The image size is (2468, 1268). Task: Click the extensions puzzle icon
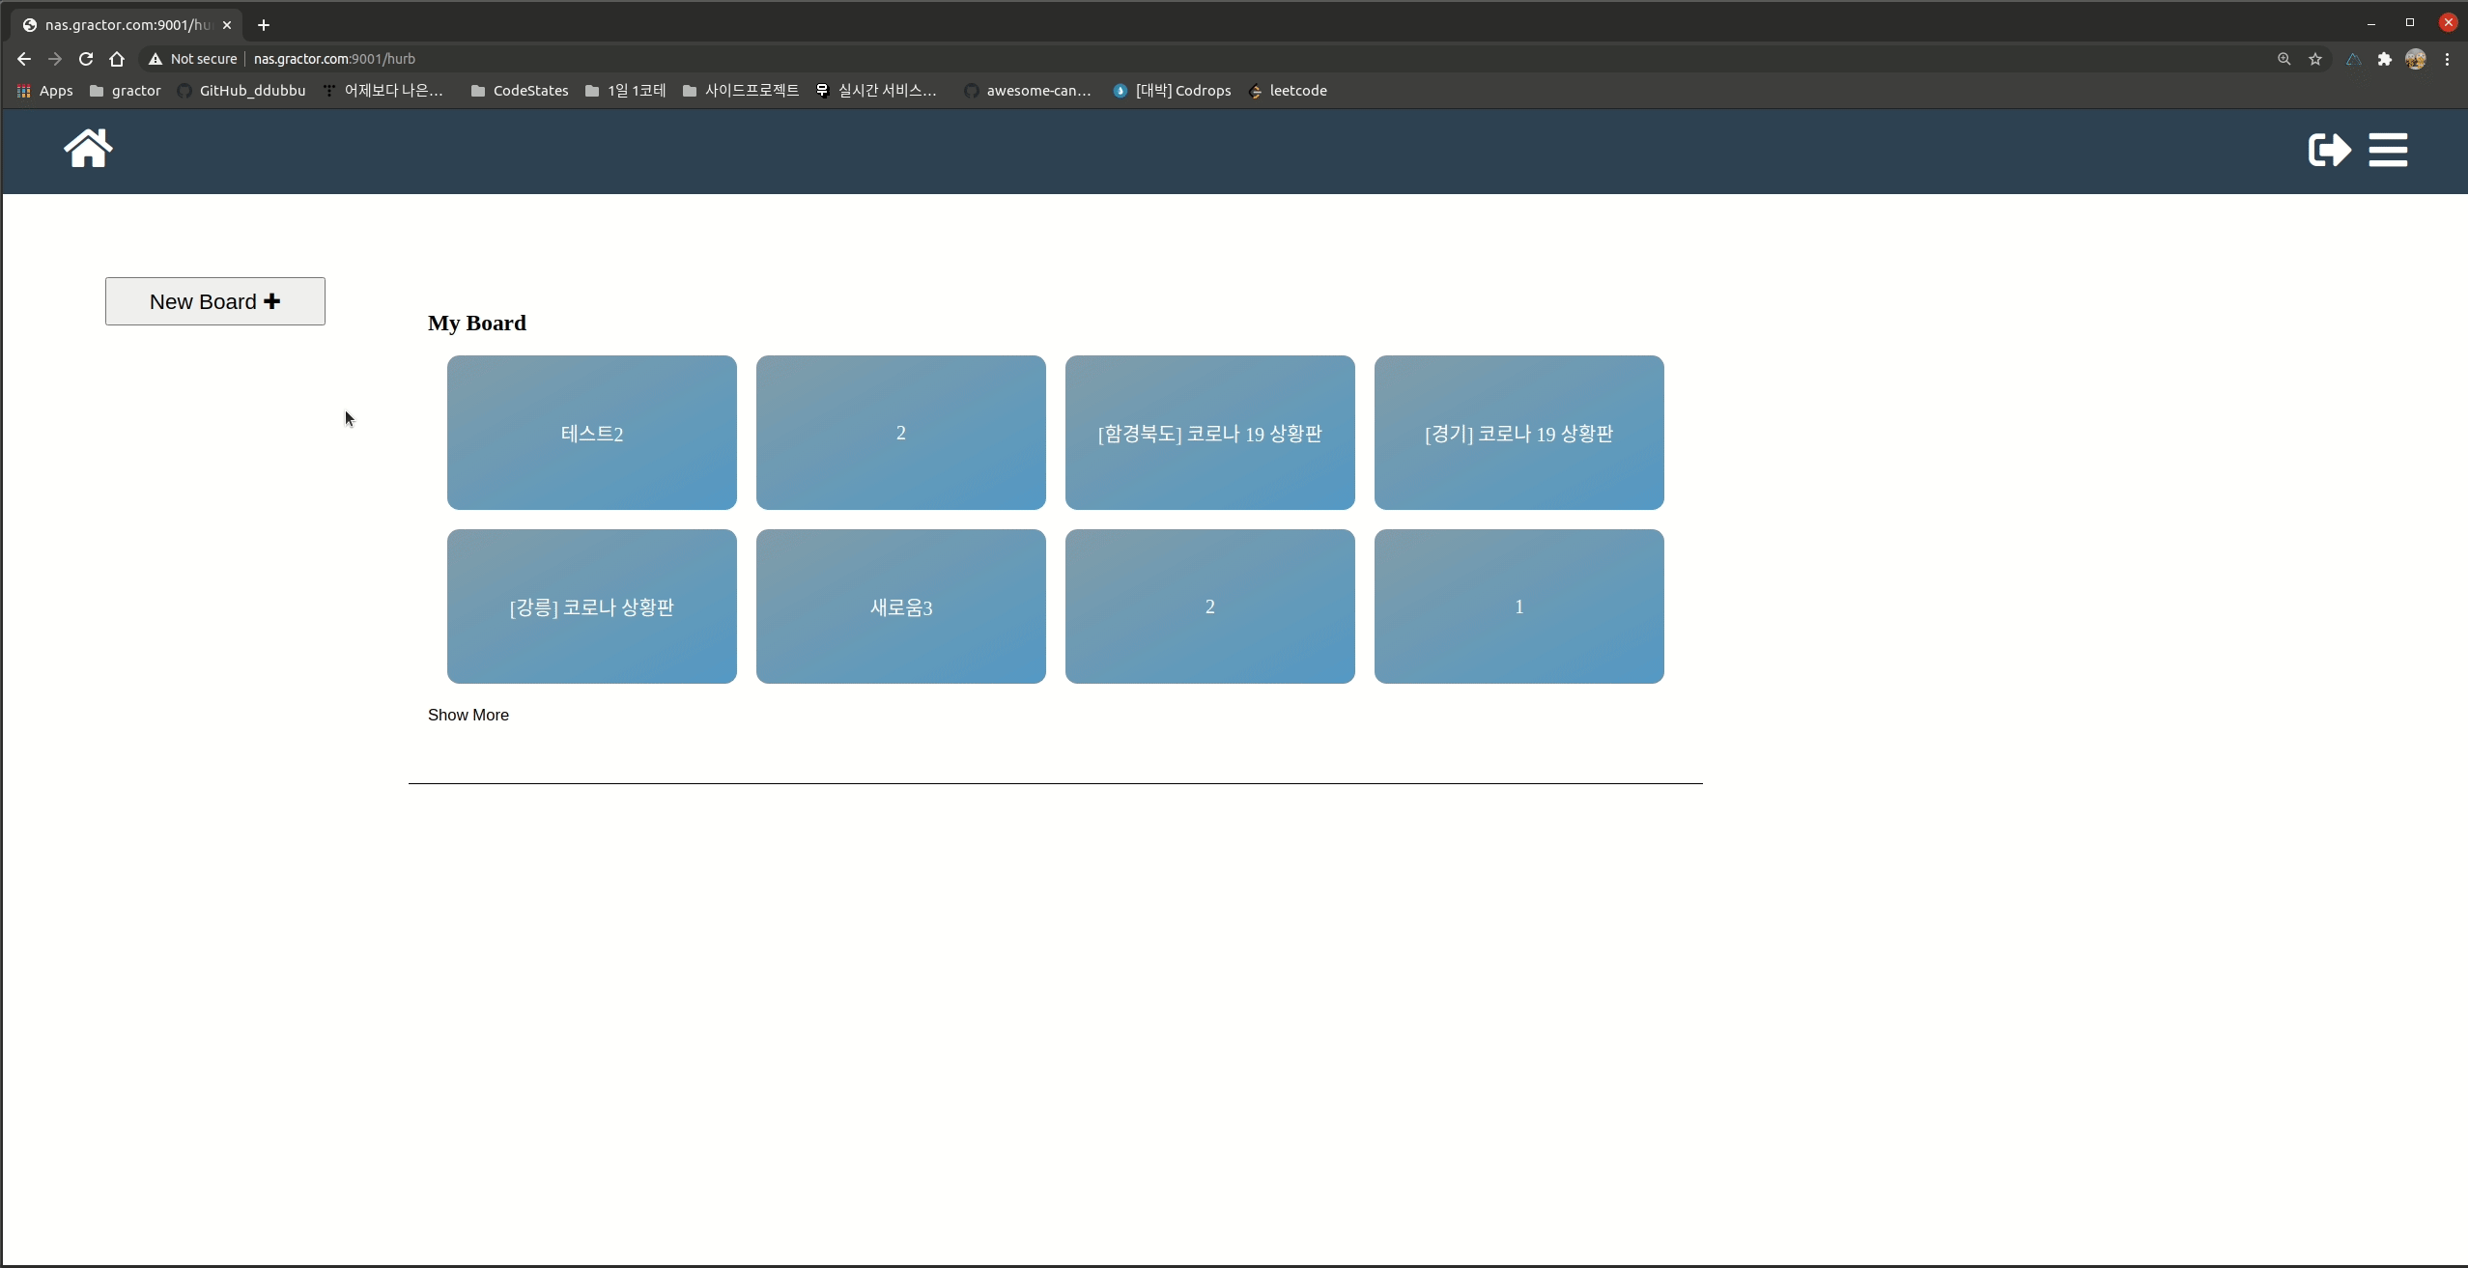coord(2384,59)
